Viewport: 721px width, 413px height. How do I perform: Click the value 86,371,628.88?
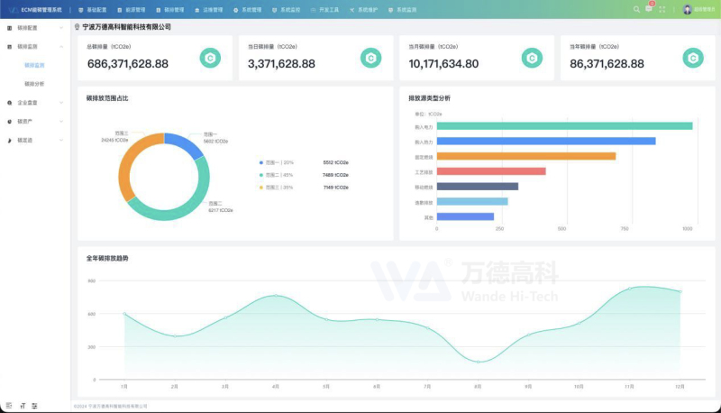point(607,64)
